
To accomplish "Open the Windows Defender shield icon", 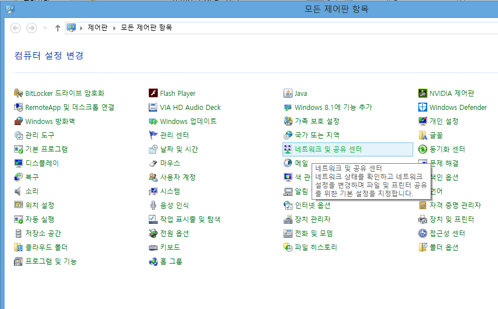I will [x=423, y=107].
